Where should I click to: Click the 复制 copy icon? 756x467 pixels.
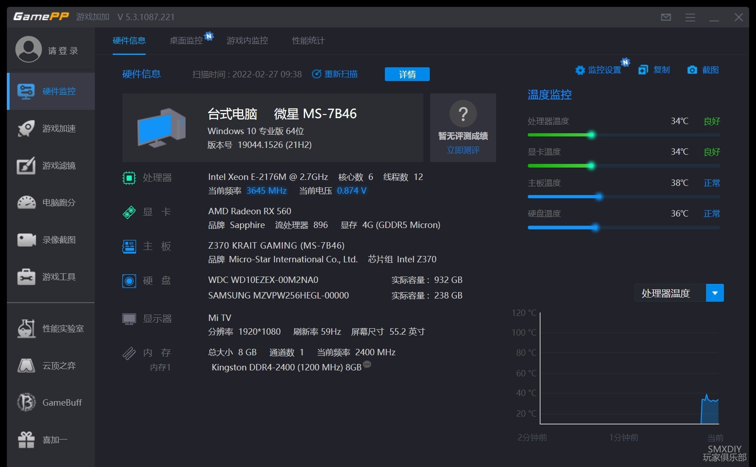[x=643, y=70]
